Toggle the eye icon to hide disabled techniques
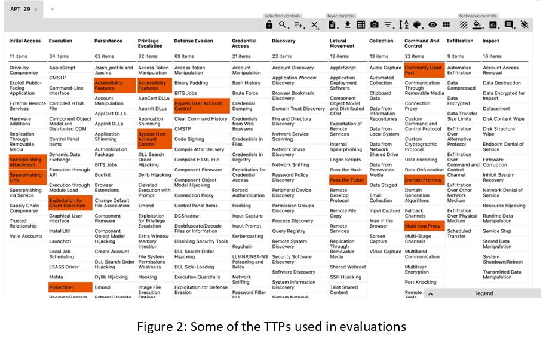Image resolution: width=549 pixels, height=340 pixels. (x=432, y=24)
